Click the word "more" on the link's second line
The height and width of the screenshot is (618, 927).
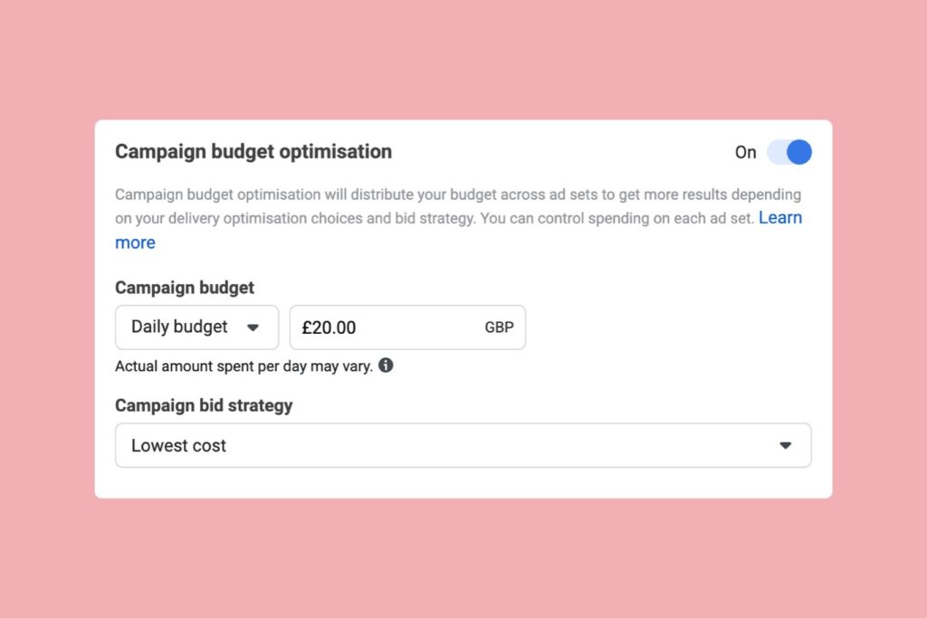(135, 242)
